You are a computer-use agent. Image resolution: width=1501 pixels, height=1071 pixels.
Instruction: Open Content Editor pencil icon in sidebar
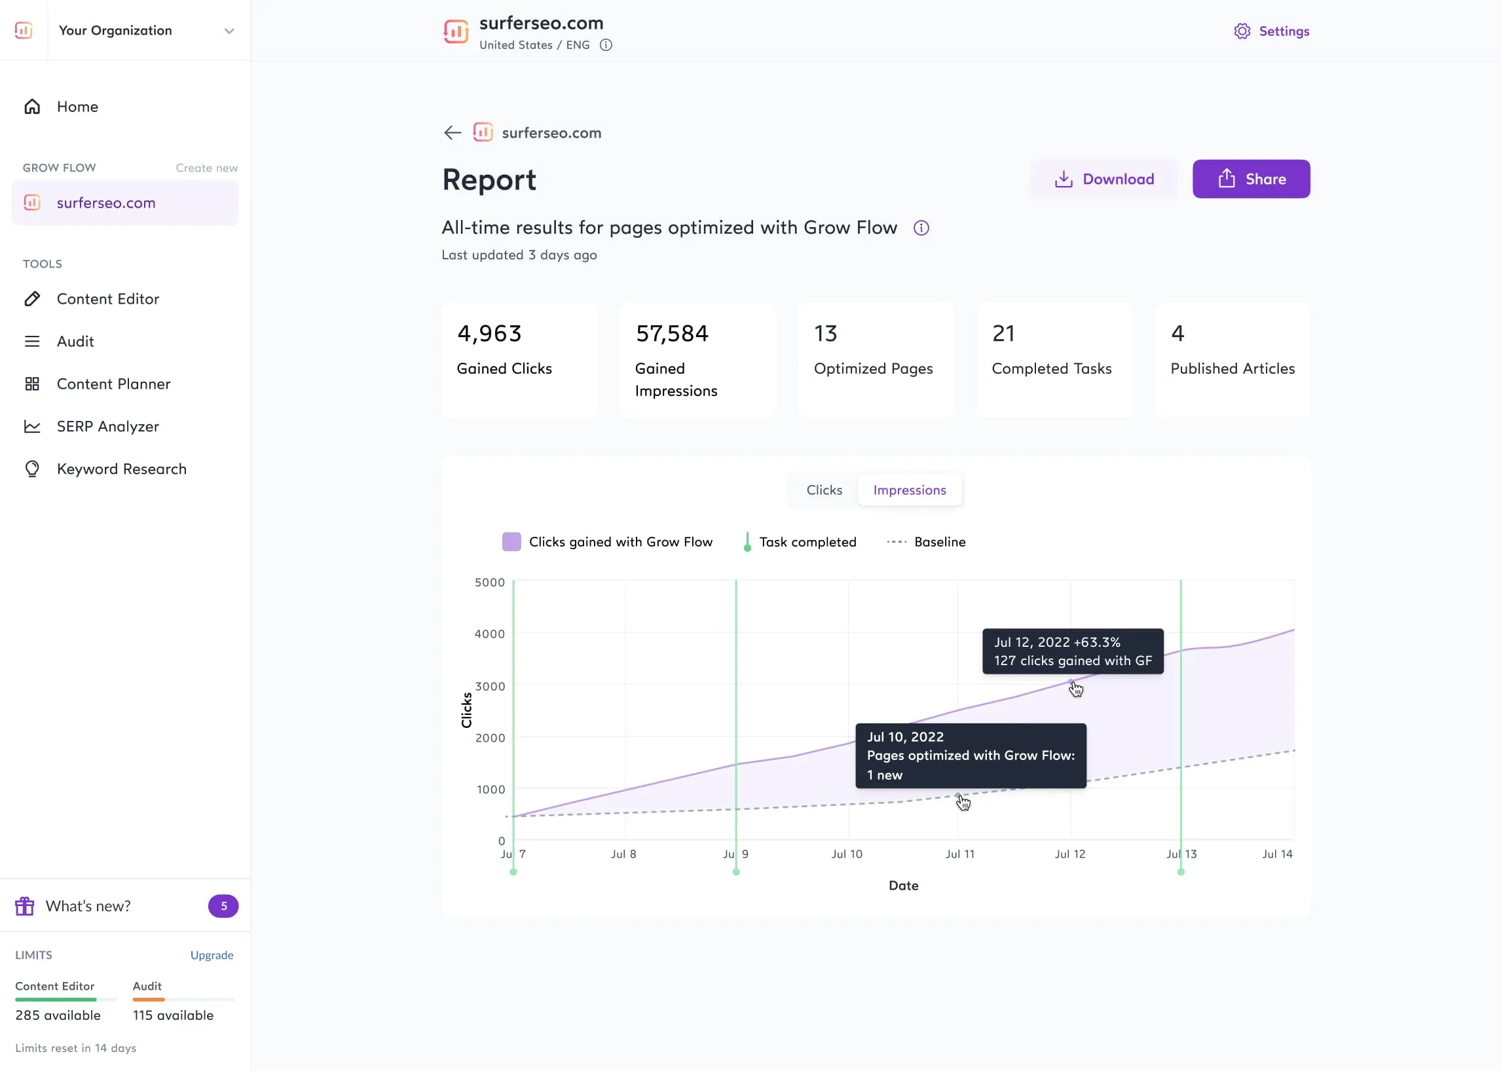point(31,299)
